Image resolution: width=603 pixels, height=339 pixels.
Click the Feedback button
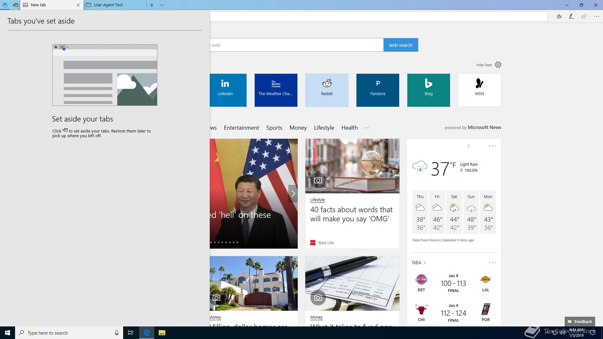click(580, 321)
